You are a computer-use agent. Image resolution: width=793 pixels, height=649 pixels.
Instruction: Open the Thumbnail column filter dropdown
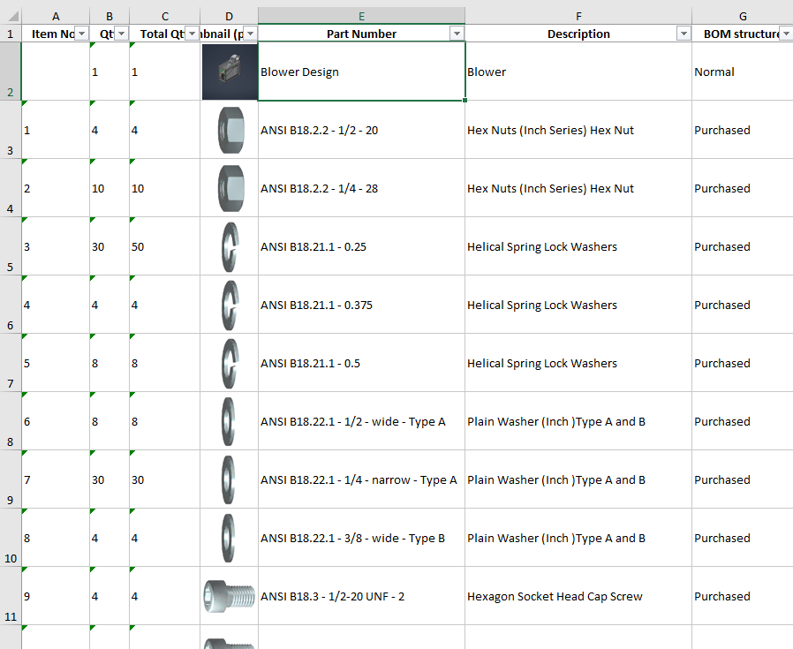coord(250,34)
